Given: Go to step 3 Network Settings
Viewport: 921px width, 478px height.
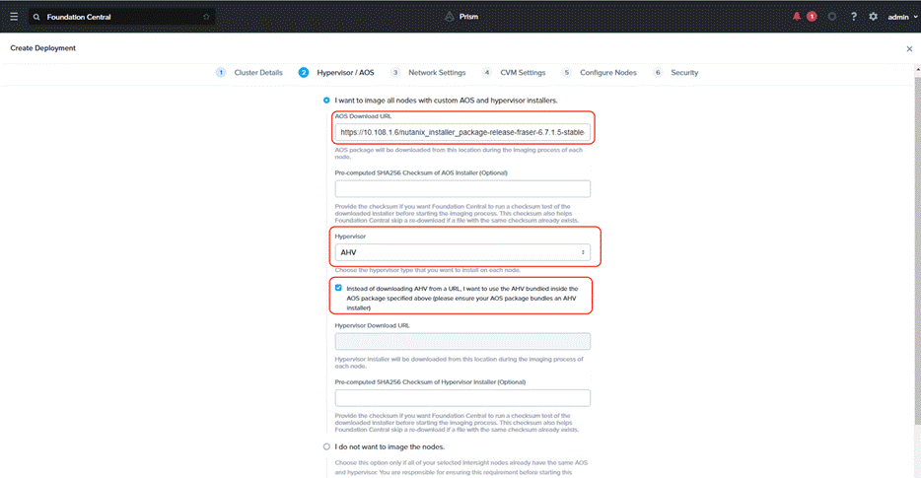Looking at the screenshot, I should [428, 72].
